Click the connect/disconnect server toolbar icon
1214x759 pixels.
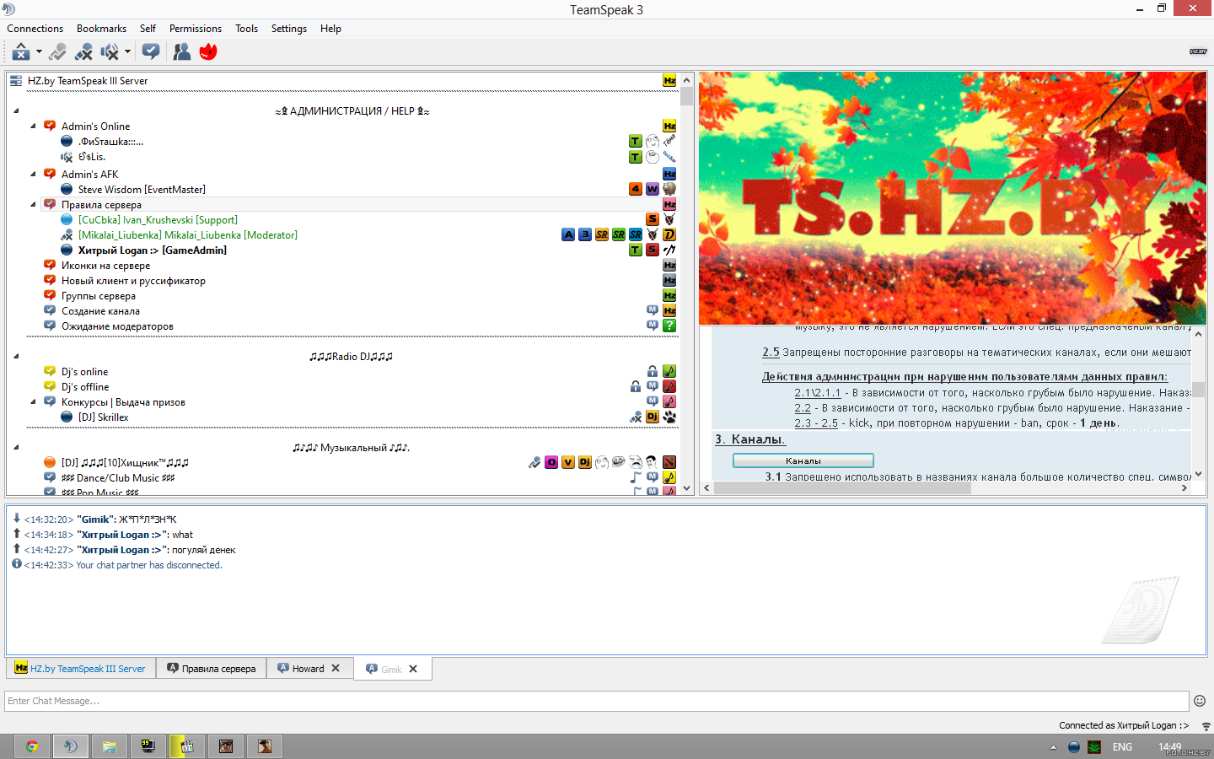coord(21,51)
